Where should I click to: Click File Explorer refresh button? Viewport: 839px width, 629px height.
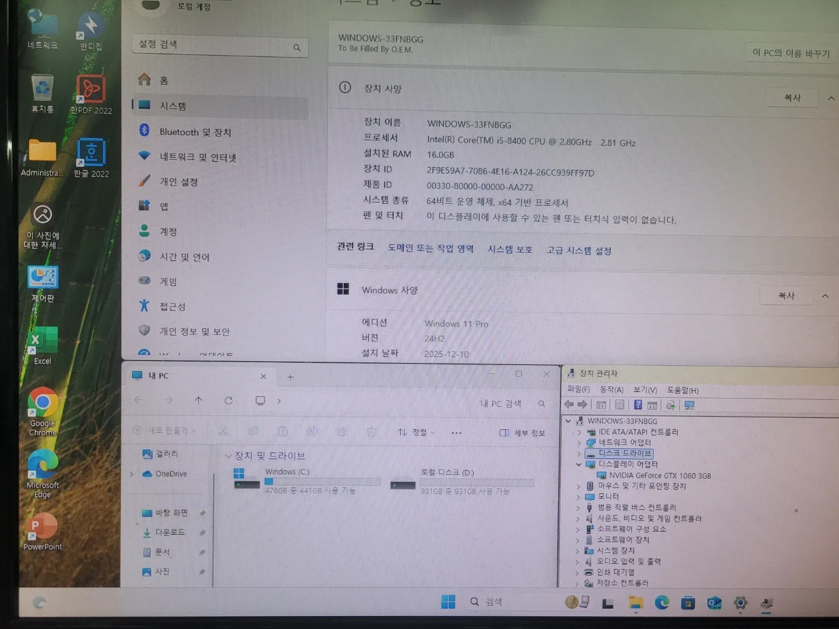[x=228, y=401]
